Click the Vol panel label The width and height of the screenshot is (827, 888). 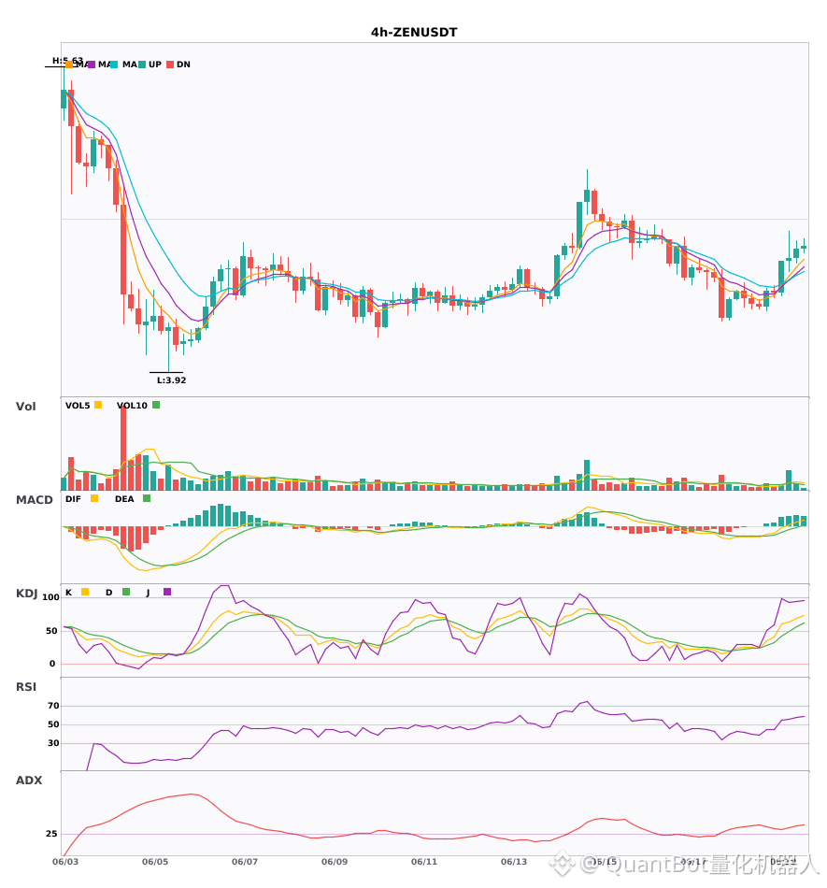[x=25, y=407]
